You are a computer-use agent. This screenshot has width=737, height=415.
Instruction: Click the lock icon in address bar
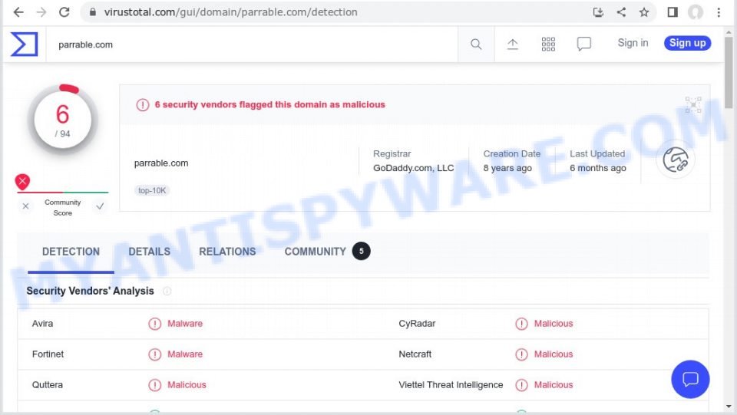pos(93,12)
